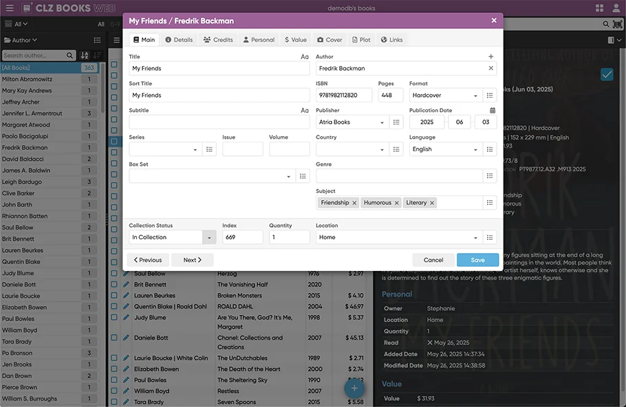The height and width of the screenshot is (407, 626).
Task: Open the Publisher pick list manager
Action: (396, 122)
